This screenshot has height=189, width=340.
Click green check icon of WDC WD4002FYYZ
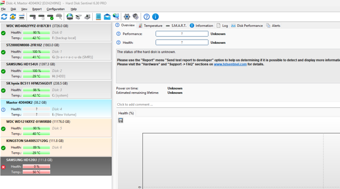3,33
